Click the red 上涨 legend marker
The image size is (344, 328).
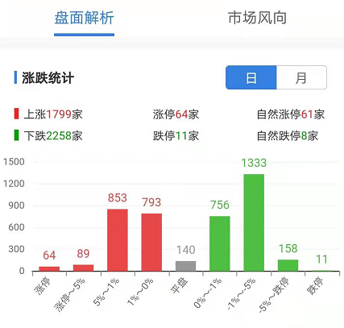(x=17, y=114)
